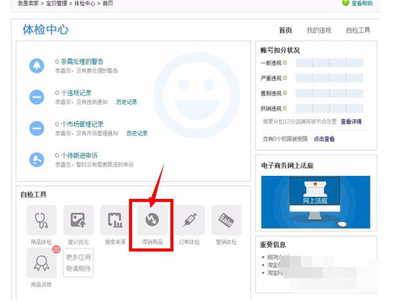Click the 售假违规 score progress bar
The height and width of the screenshot is (302, 395).
(x=329, y=93)
